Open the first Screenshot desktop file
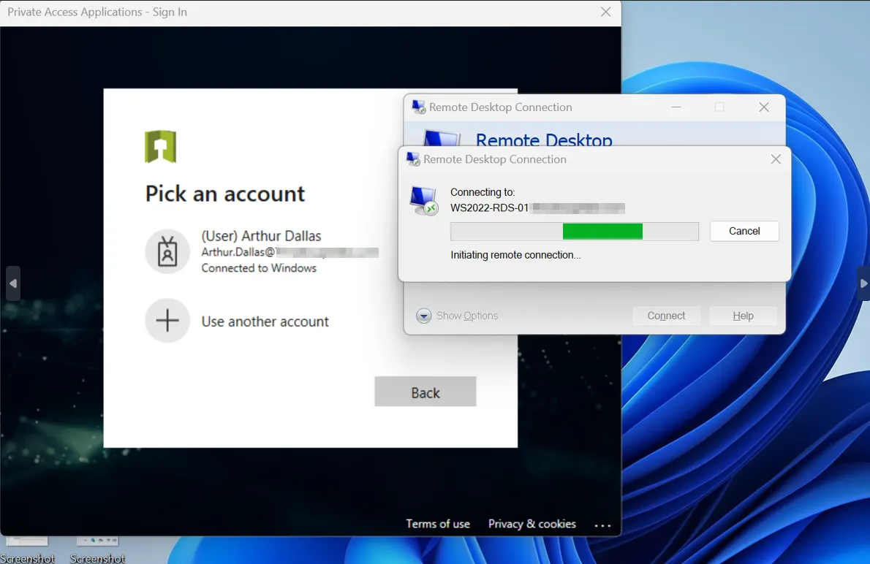The width and height of the screenshot is (870, 564). (x=27, y=549)
